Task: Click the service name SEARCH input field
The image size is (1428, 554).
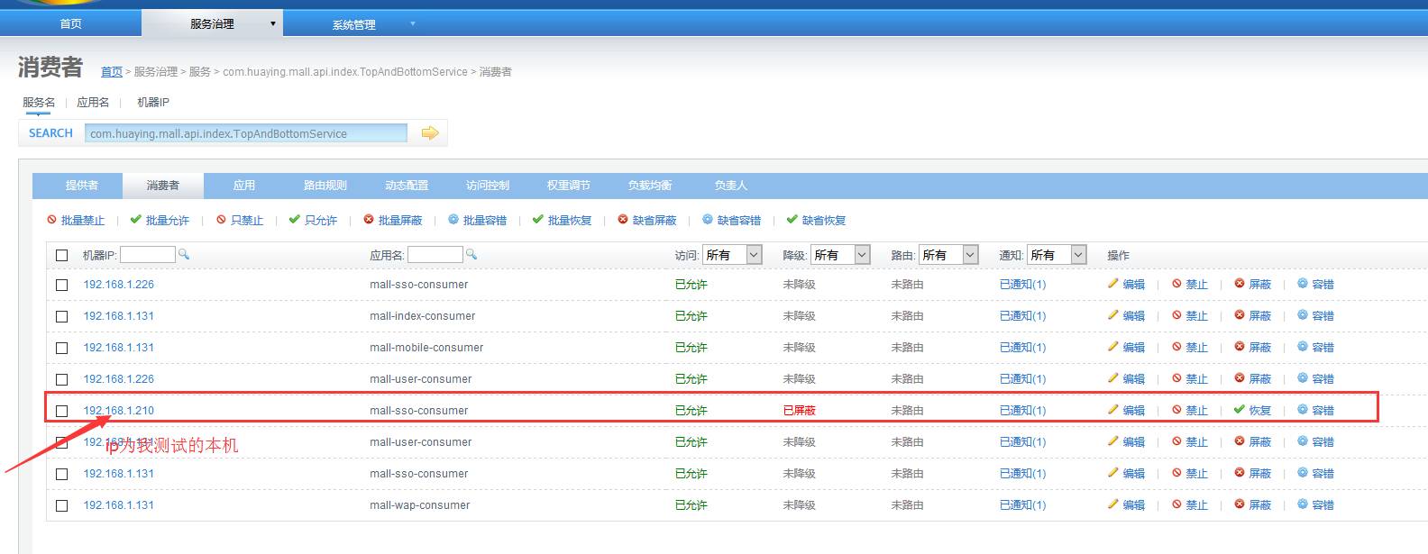Action: (246, 133)
